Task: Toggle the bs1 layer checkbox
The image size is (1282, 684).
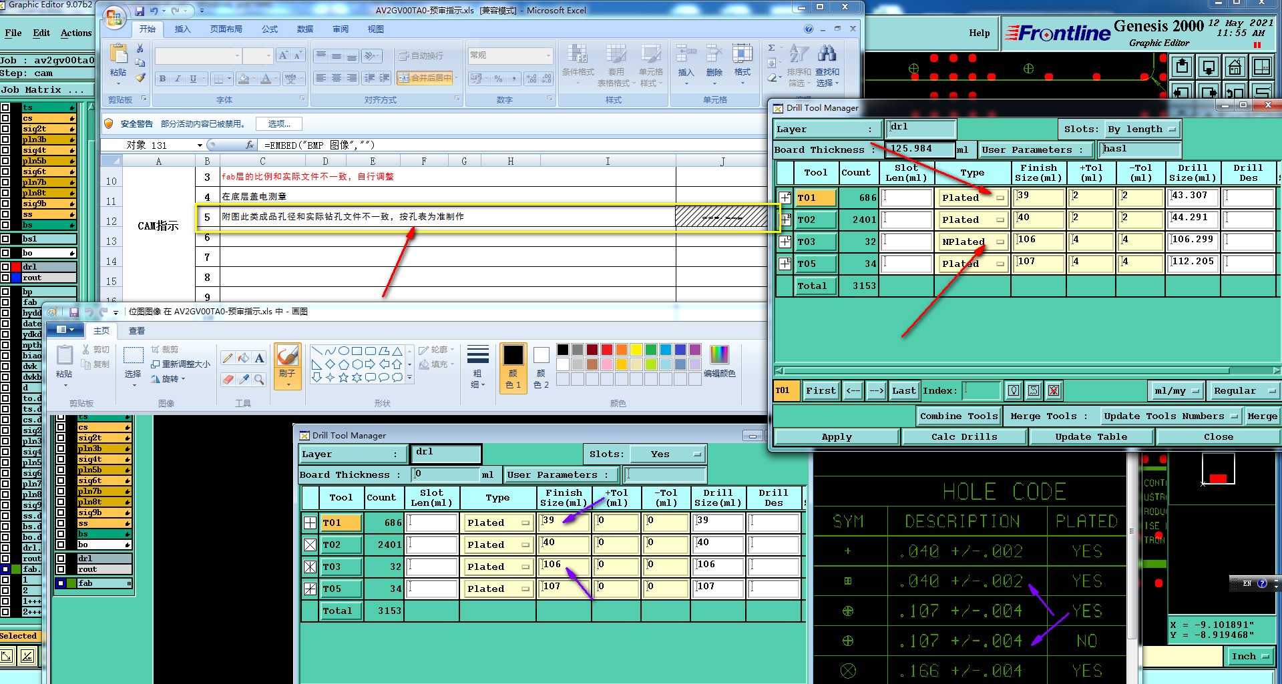Action: tap(5, 239)
